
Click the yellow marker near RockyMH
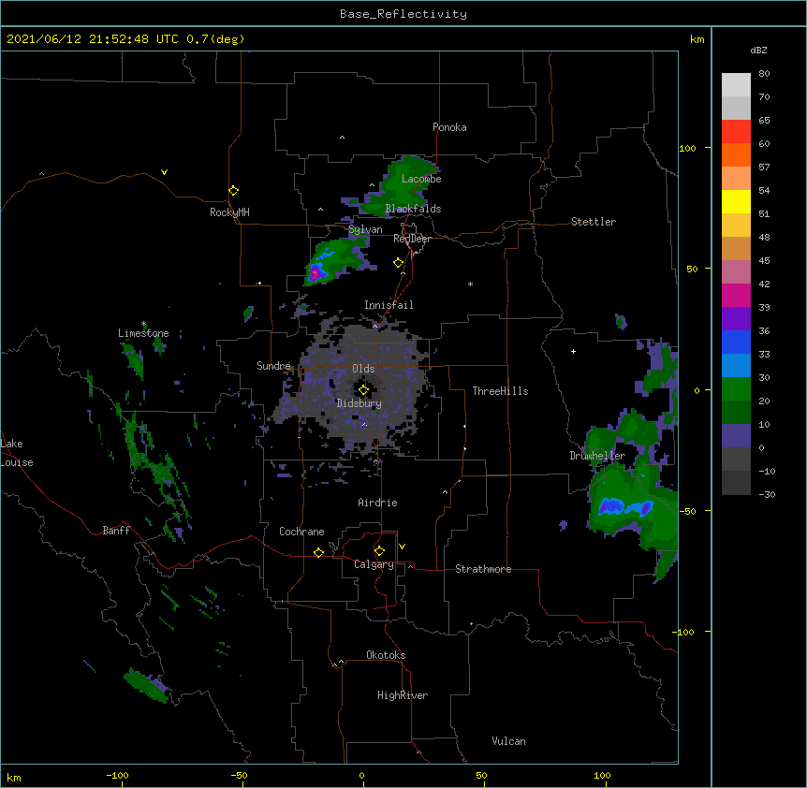pos(234,191)
